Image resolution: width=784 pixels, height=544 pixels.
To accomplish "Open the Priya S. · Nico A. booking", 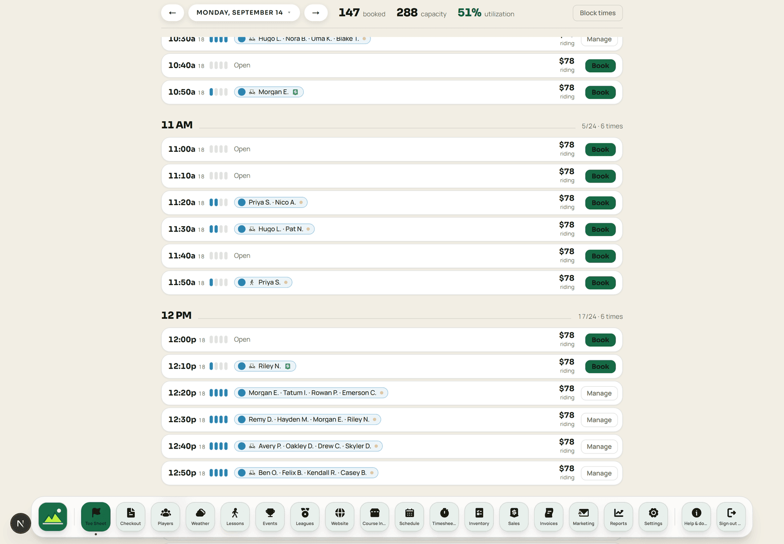I will click(x=270, y=202).
